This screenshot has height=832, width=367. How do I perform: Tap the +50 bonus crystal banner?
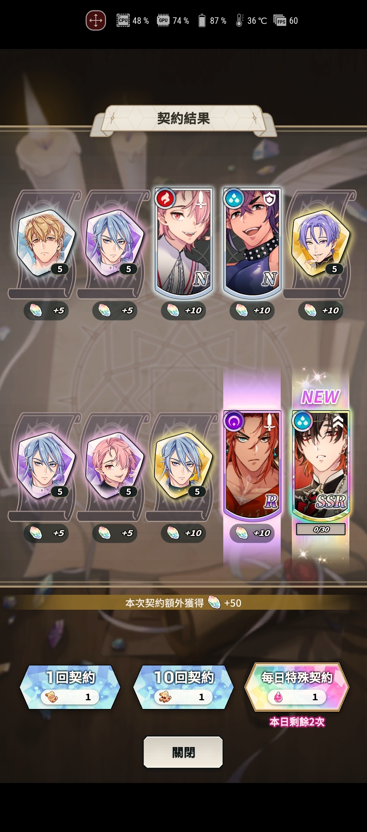183,603
